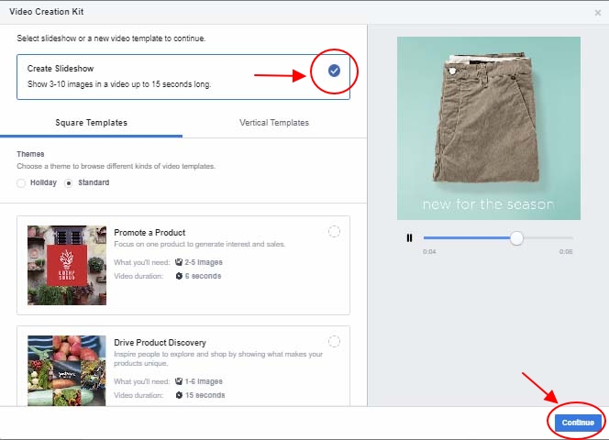Screen dimensions: 609x440
Task: Select the Standard theme radio button
Action: pyautogui.click(x=69, y=183)
